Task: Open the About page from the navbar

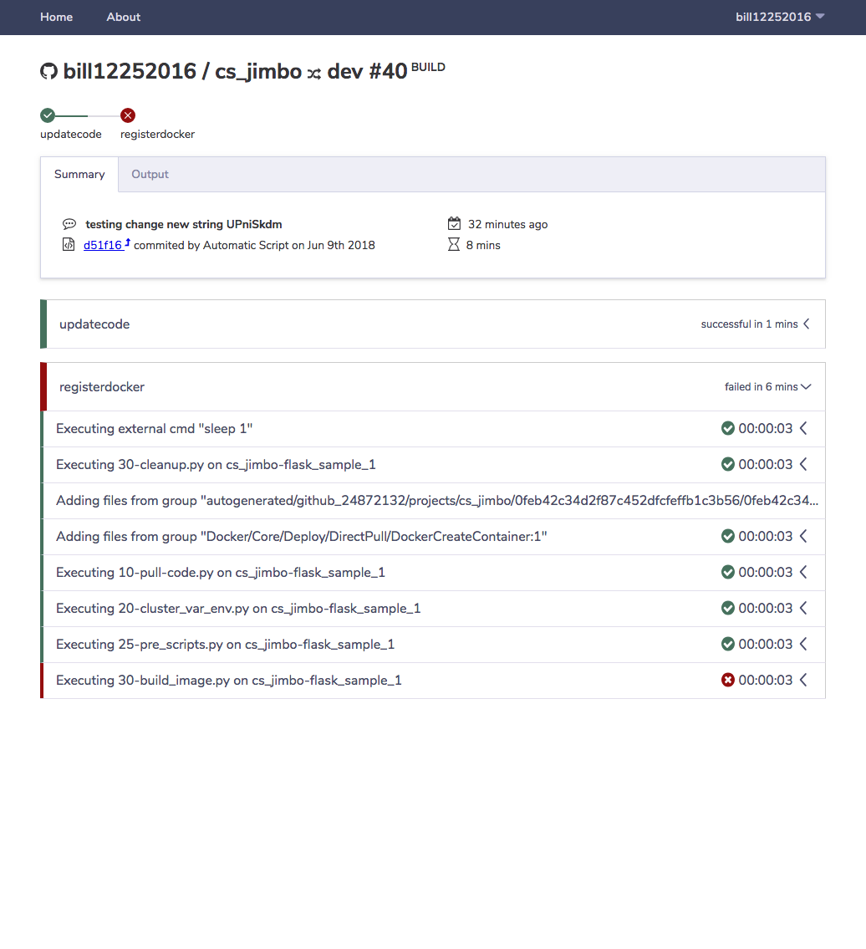Action: coord(123,17)
